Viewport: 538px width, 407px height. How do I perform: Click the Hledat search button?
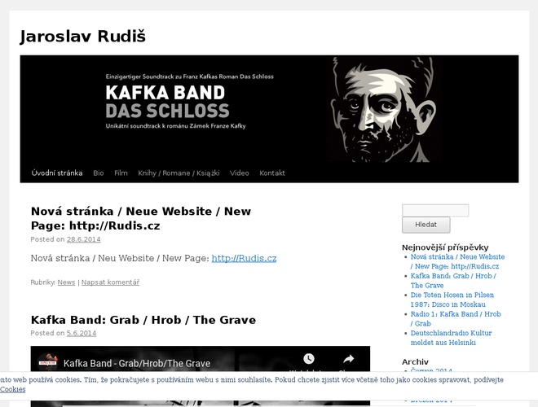[x=426, y=225]
